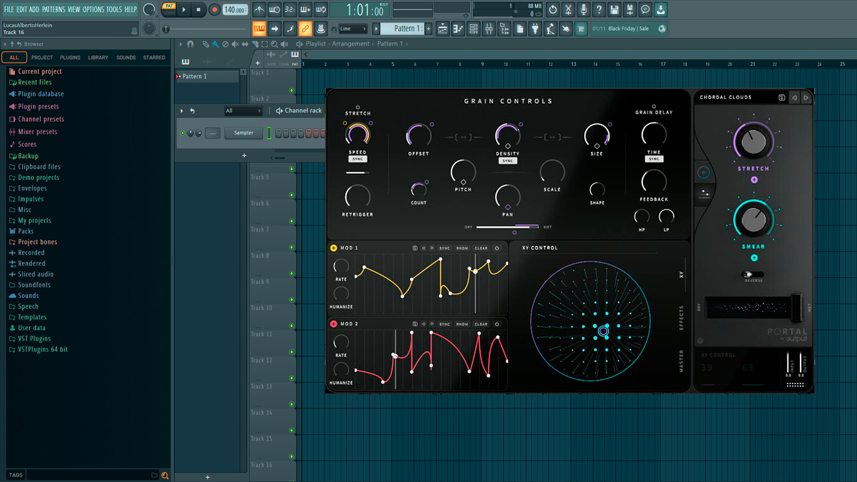Adjust the DRY/WET grain slider
The height and width of the screenshot is (482, 857).
tap(508, 227)
